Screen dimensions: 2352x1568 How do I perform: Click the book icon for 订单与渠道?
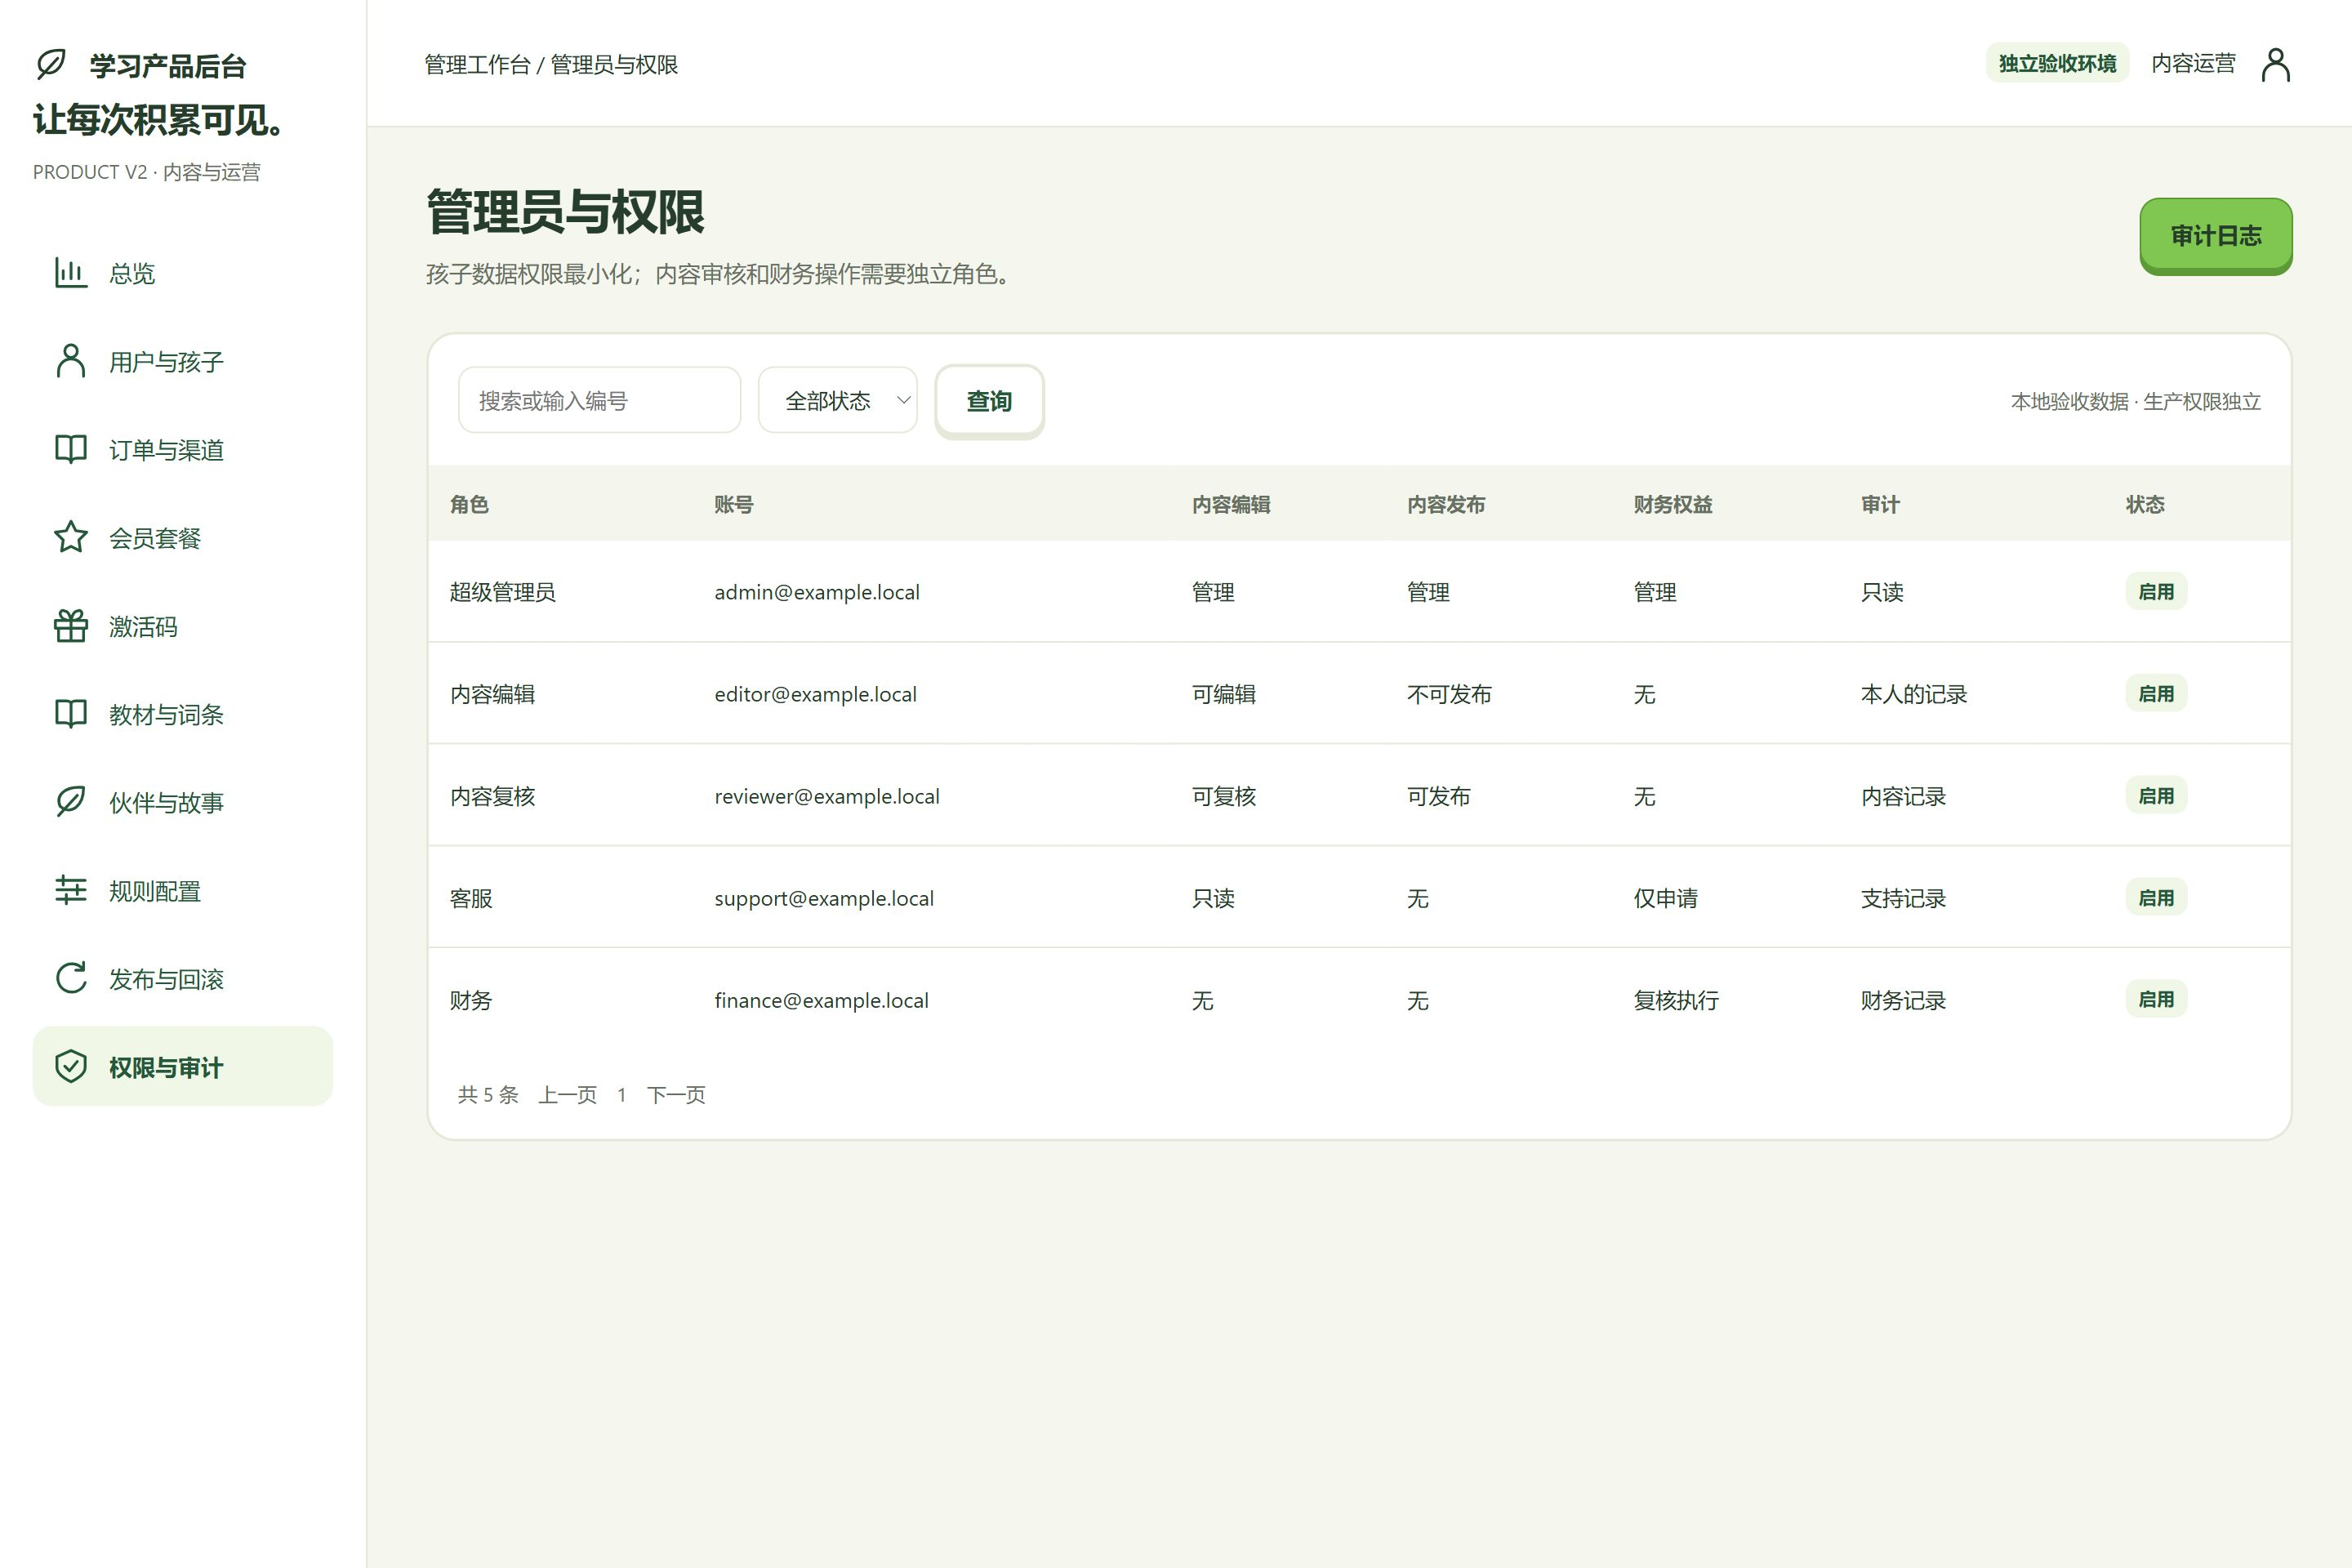tap(71, 449)
